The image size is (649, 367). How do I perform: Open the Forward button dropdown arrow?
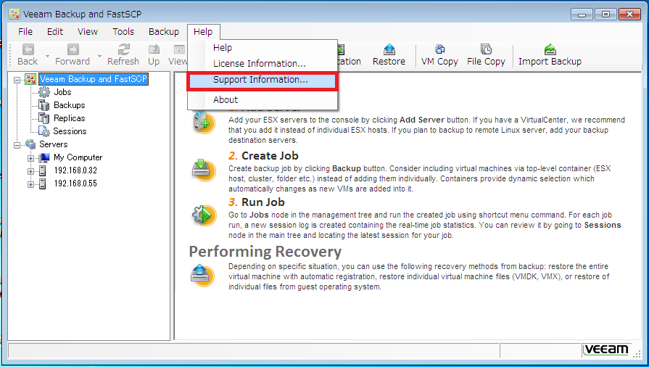tap(100, 56)
